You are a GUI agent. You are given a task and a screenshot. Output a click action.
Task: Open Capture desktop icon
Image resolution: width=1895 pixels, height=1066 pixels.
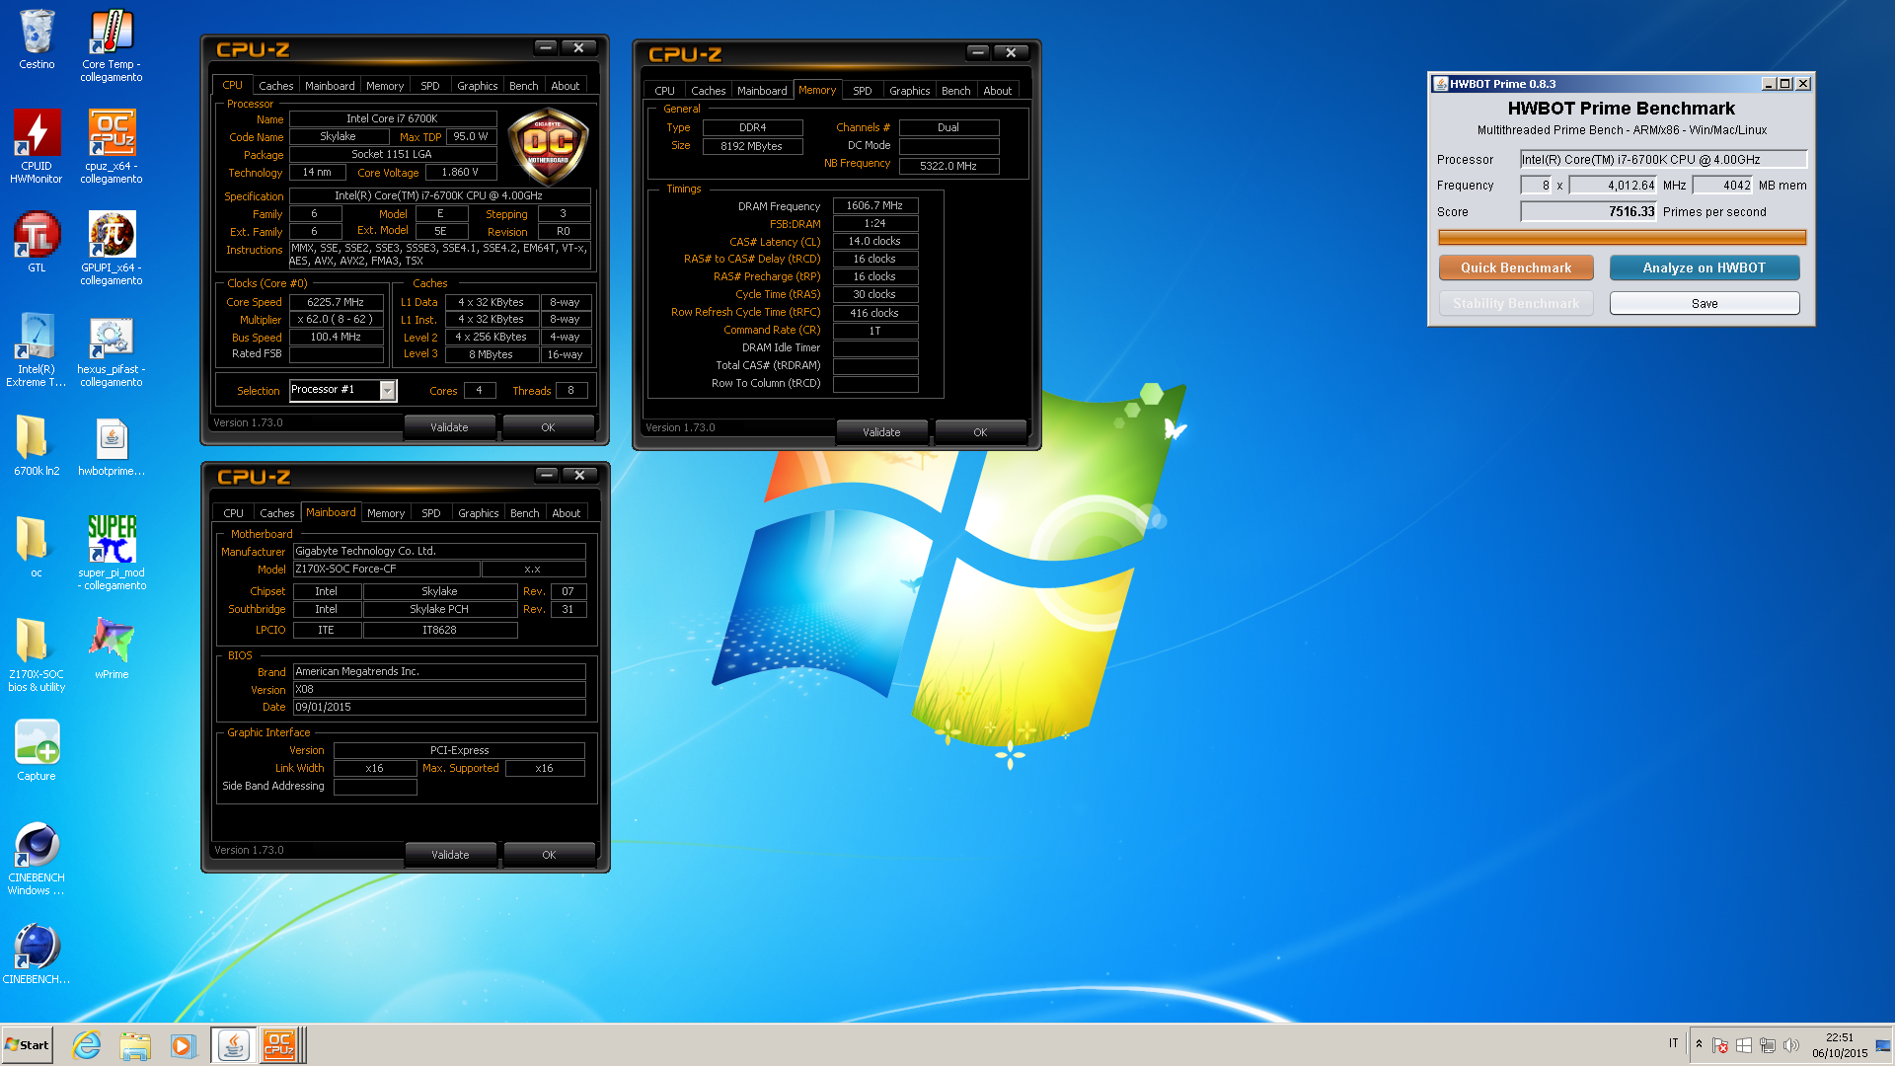[x=37, y=750]
